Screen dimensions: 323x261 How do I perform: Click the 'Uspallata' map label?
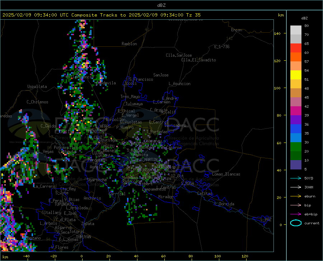pyautogui.click(x=37, y=87)
